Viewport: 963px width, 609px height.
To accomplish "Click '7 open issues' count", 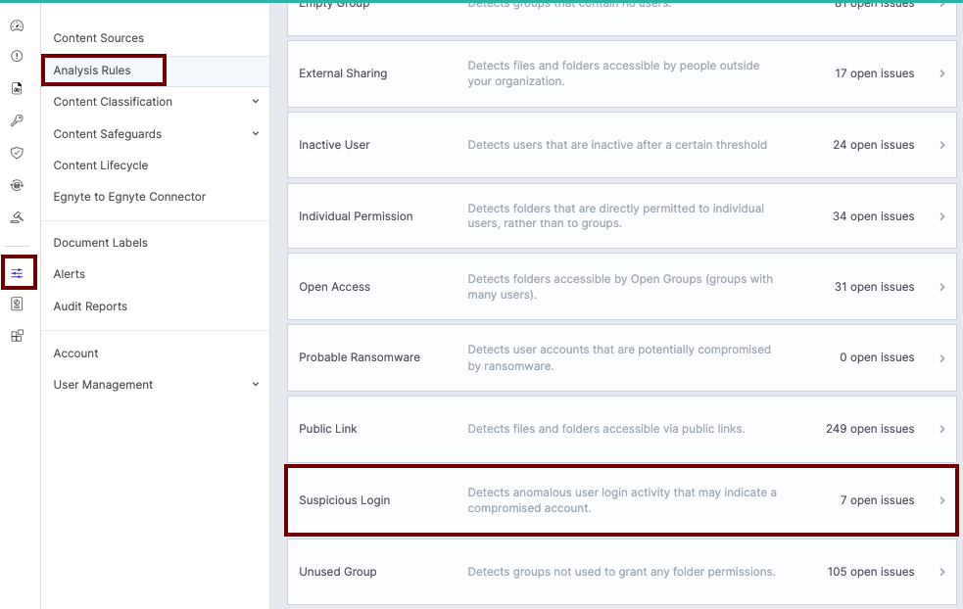I will [x=877, y=500].
